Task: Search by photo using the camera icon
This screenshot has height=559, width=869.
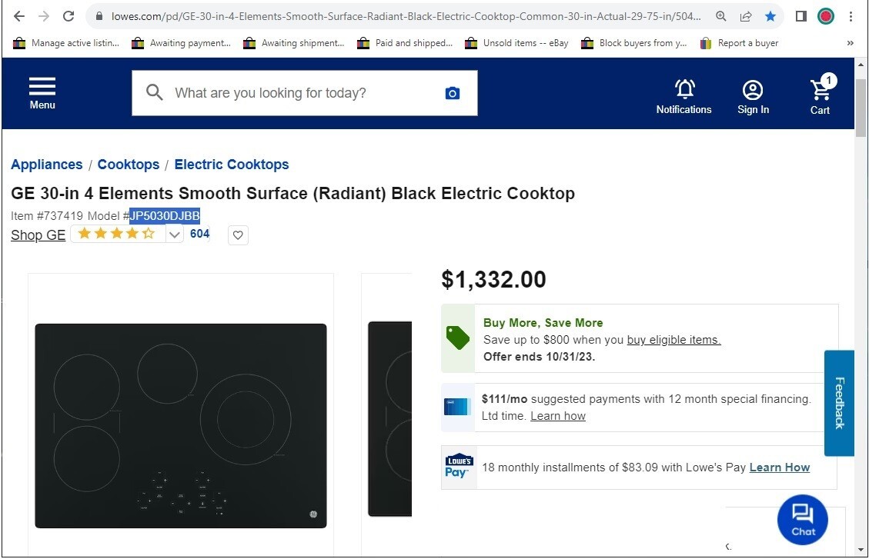Action: tap(452, 92)
